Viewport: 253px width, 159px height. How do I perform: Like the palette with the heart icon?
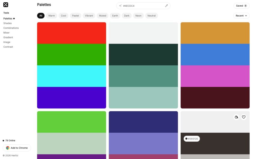coord(244,117)
